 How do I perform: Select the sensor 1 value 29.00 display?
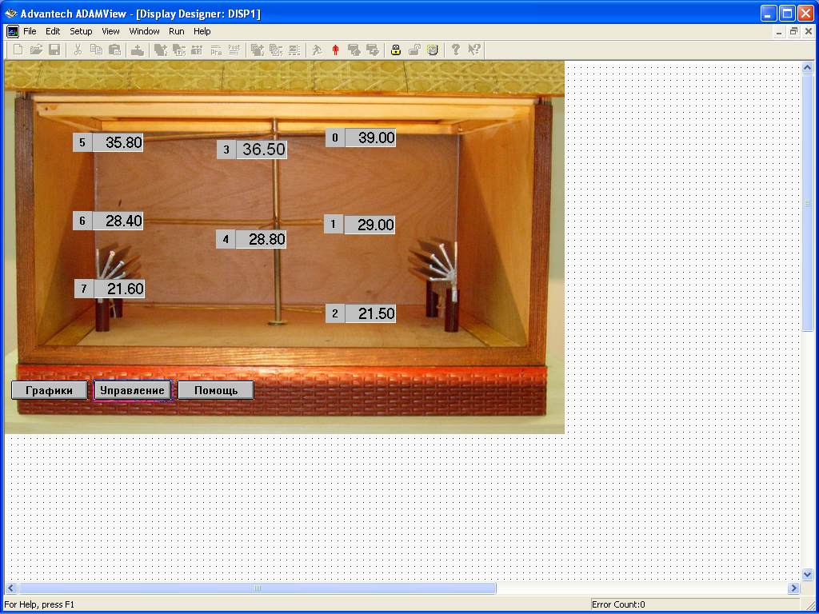(x=370, y=225)
